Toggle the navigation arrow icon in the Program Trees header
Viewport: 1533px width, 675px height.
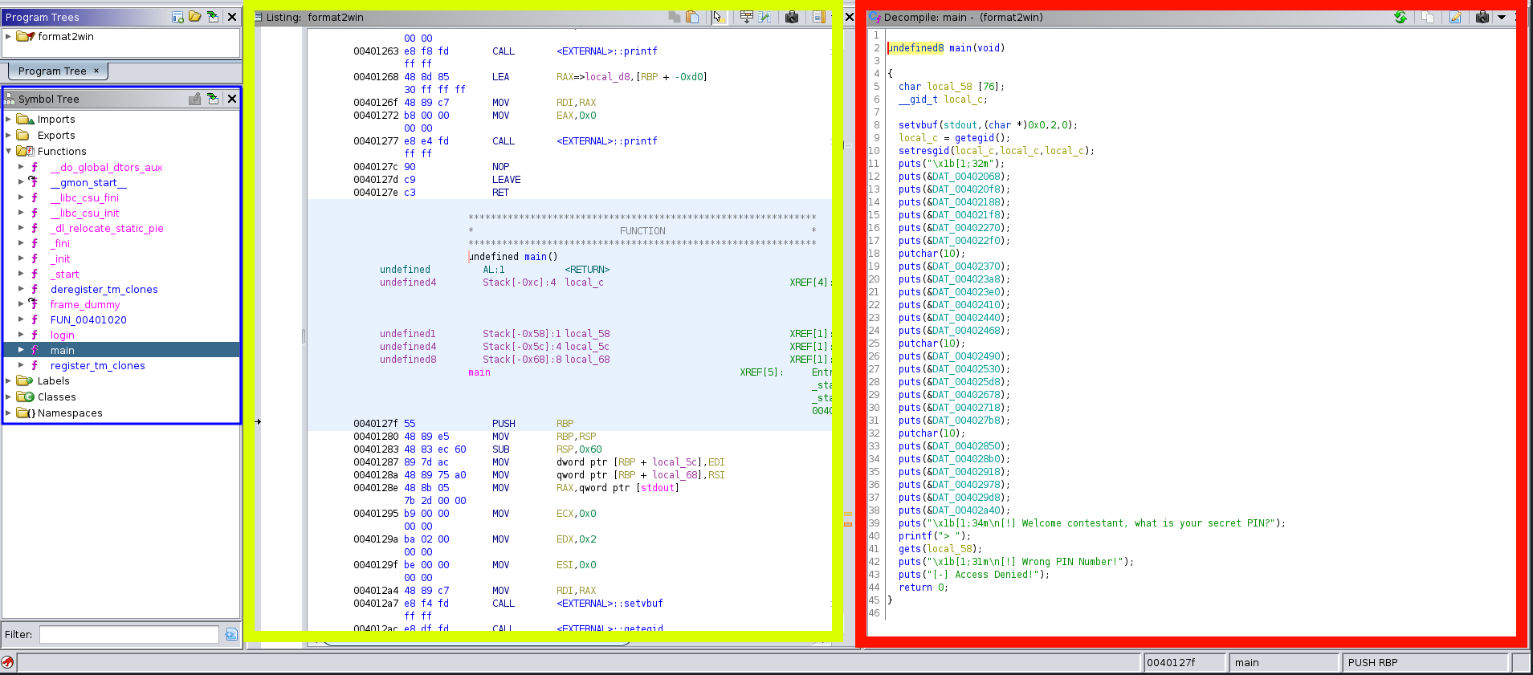(x=213, y=17)
